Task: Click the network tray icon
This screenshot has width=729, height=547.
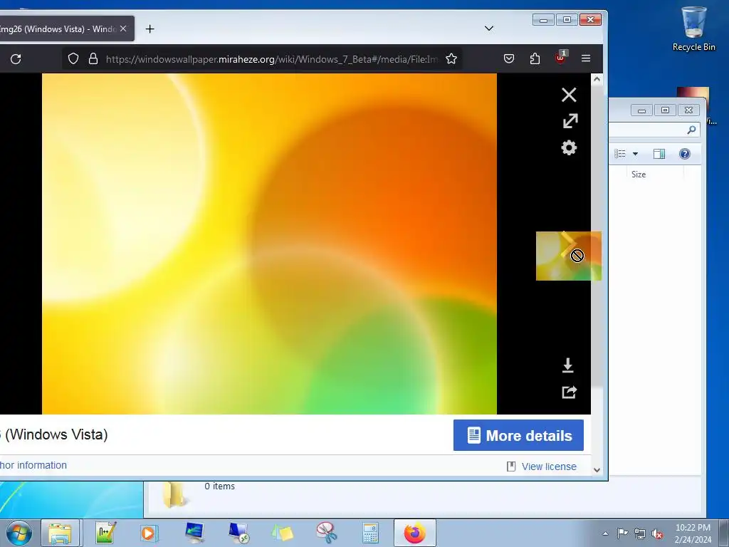Action: tap(640, 533)
